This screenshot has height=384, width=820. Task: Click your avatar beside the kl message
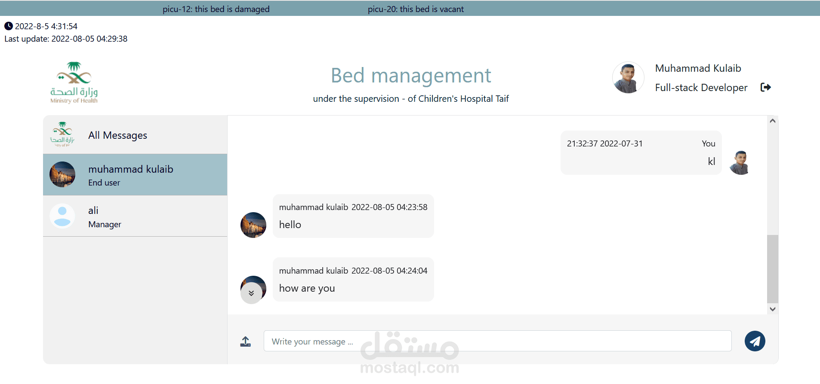click(x=740, y=163)
